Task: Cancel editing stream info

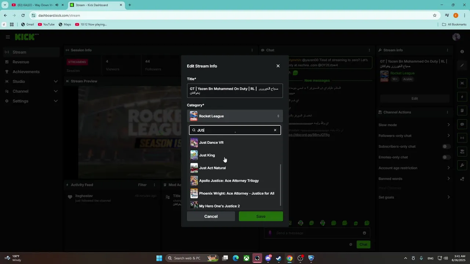Action: (x=211, y=216)
